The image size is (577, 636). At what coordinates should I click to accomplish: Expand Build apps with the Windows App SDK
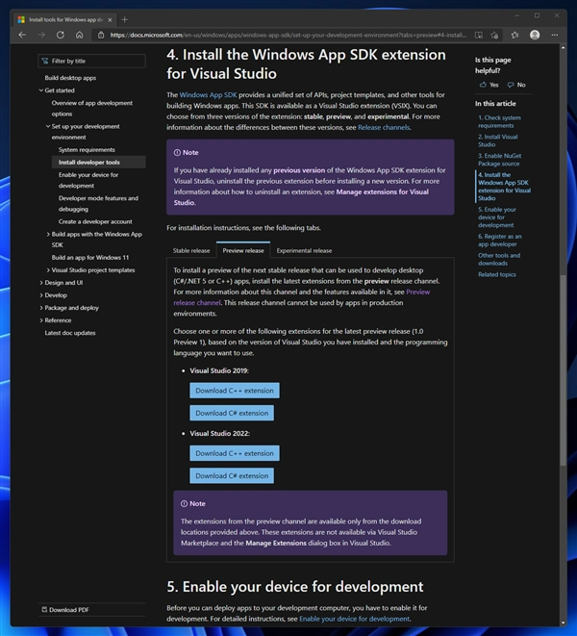[48, 235]
